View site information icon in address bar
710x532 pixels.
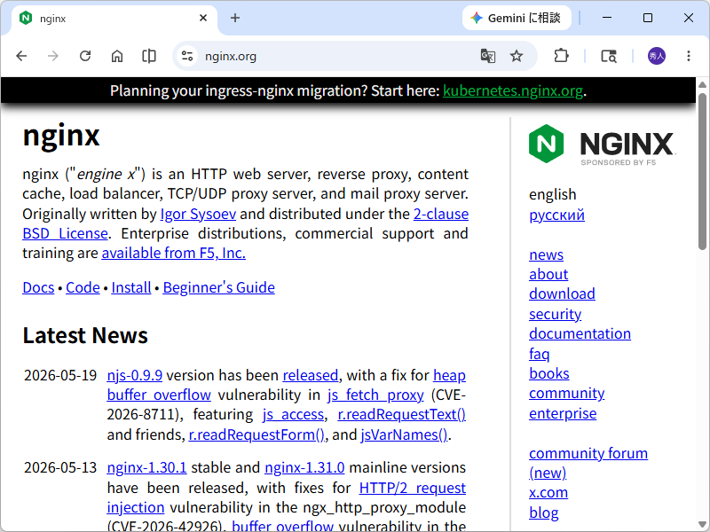point(187,56)
